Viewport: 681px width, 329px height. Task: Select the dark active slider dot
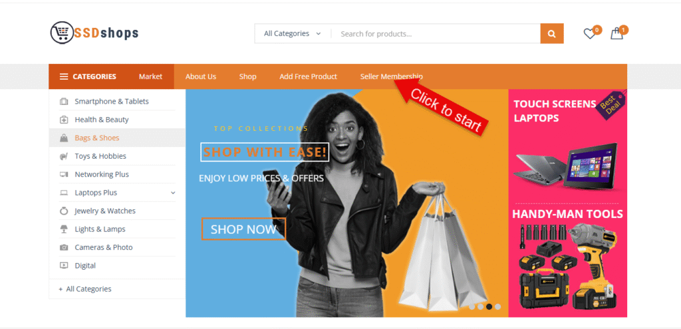click(489, 306)
